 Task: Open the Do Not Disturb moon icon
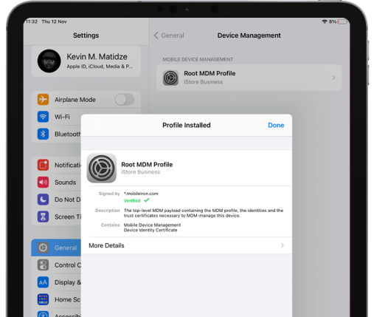43,200
